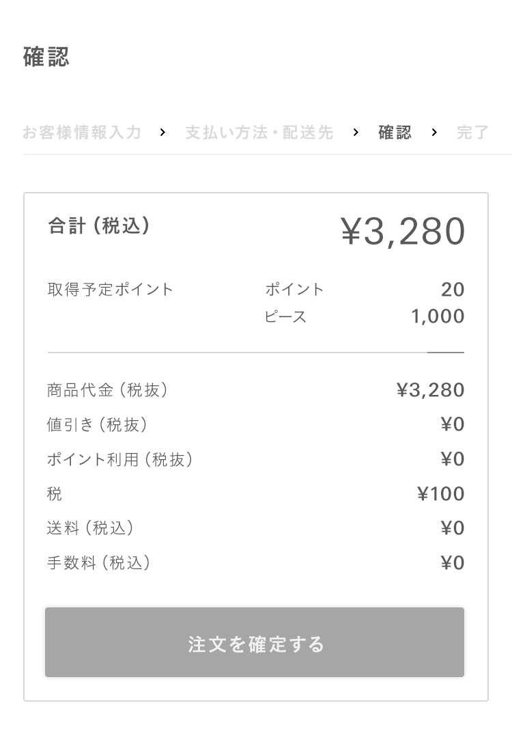Click the 手数料 (税込) row label
The width and height of the screenshot is (512, 755).
(x=99, y=562)
